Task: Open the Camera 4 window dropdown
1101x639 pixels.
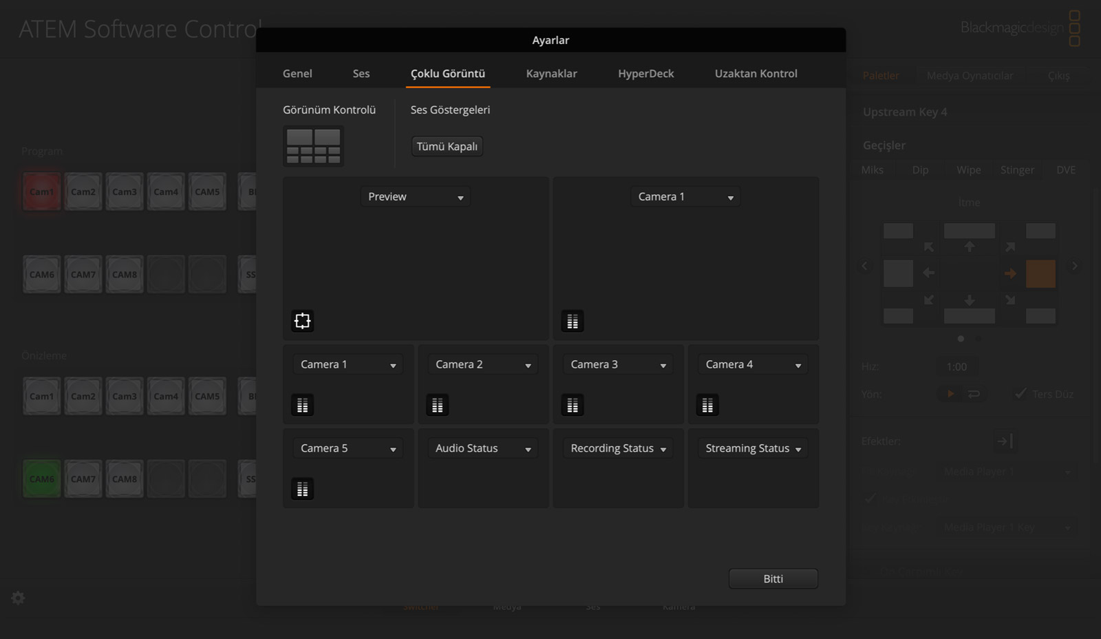Action: [753, 365]
